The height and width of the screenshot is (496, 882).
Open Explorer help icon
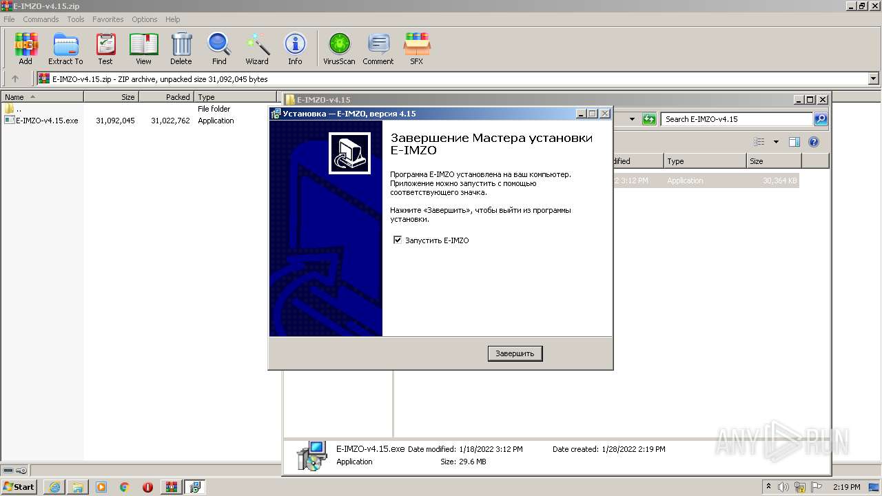point(814,142)
